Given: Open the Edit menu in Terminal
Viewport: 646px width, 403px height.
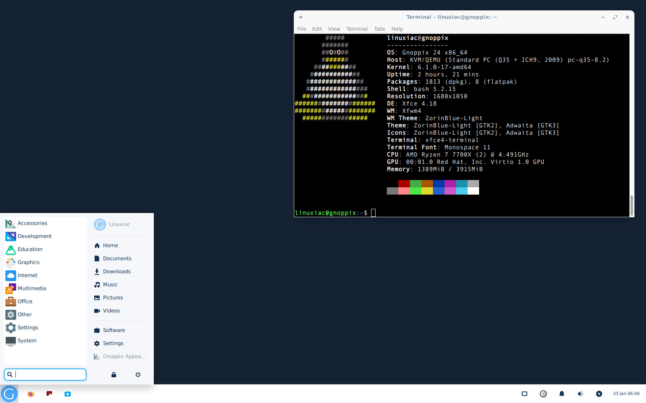Looking at the screenshot, I should pos(317,29).
